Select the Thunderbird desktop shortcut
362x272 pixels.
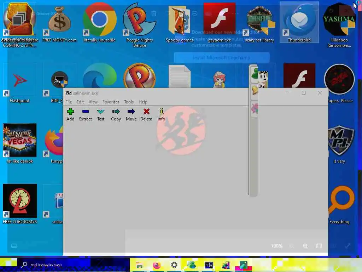[x=299, y=22]
